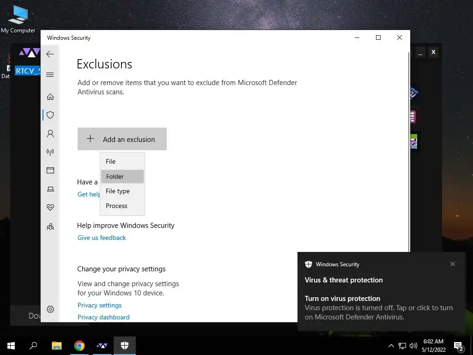The image size is (473, 355).
Task: Open the Privacy dashboard link
Action: [103, 317]
